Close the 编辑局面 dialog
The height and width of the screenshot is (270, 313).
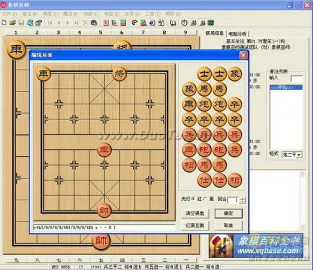243,55
